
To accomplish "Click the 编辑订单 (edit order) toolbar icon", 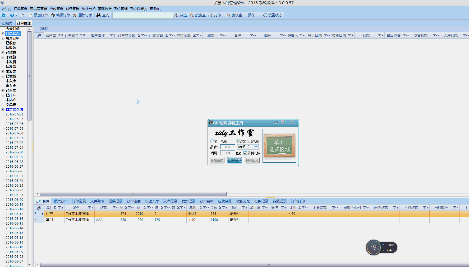I will click(53, 15).
